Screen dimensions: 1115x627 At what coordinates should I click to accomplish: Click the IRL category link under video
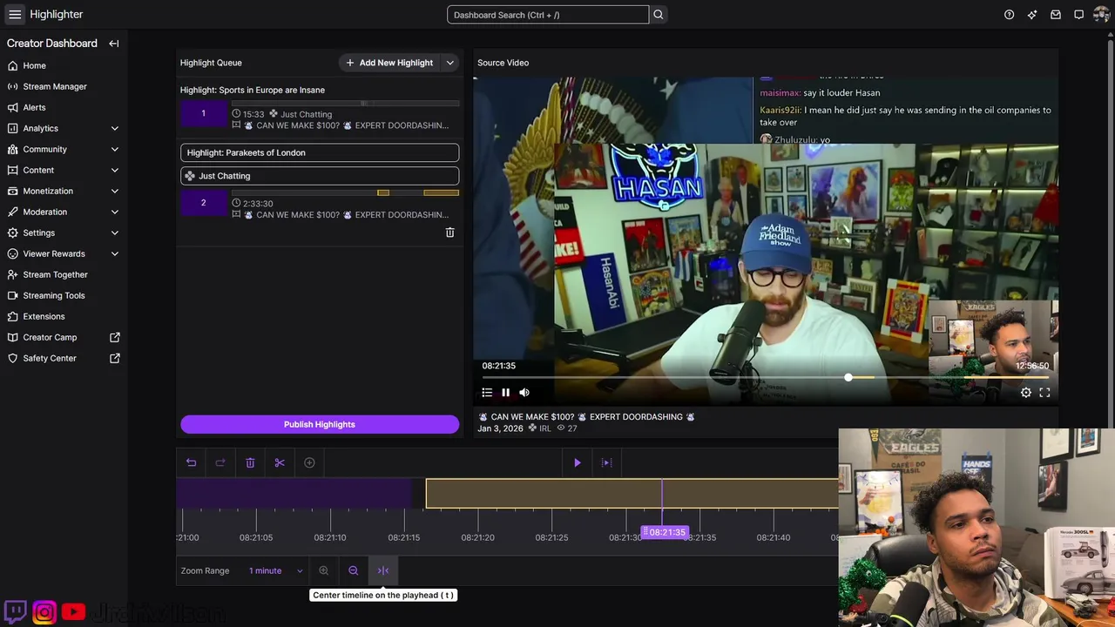pos(545,428)
